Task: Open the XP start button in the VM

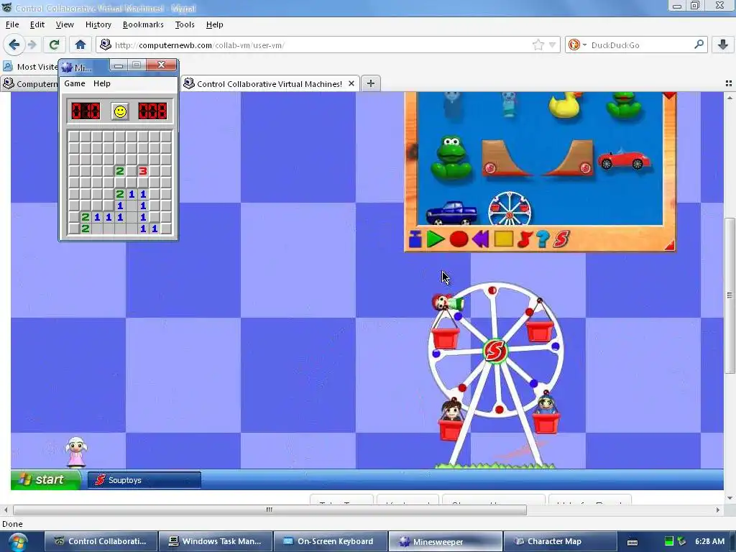Action: 45,479
